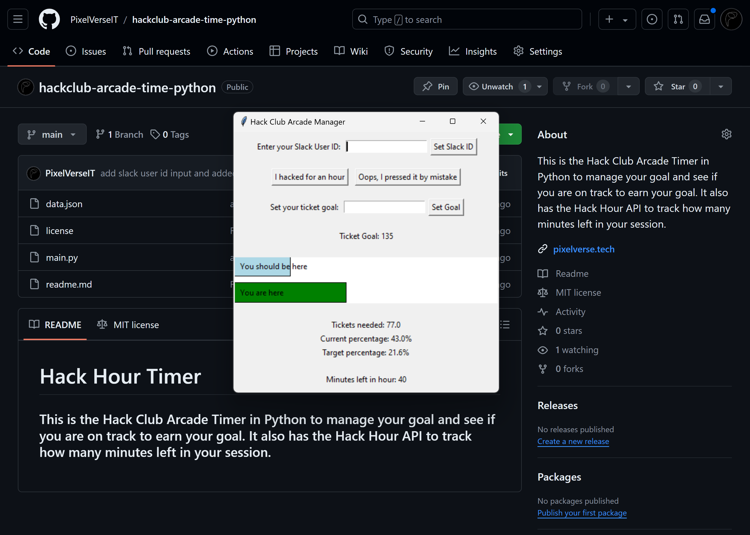Open the Pull requests tab
This screenshot has height=535, width=750.
click(x=156, y=51)
